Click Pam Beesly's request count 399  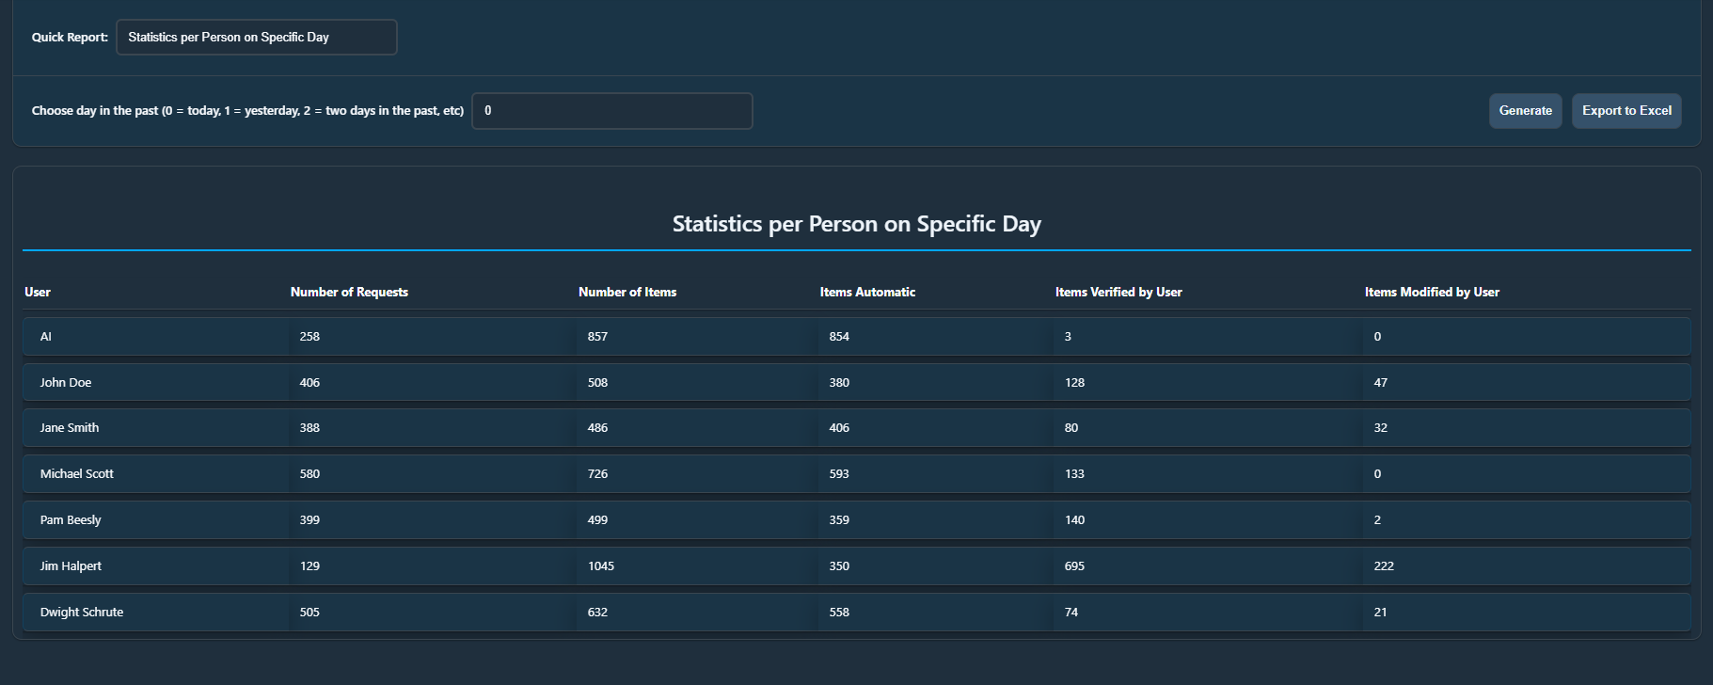tap(309, 519)
